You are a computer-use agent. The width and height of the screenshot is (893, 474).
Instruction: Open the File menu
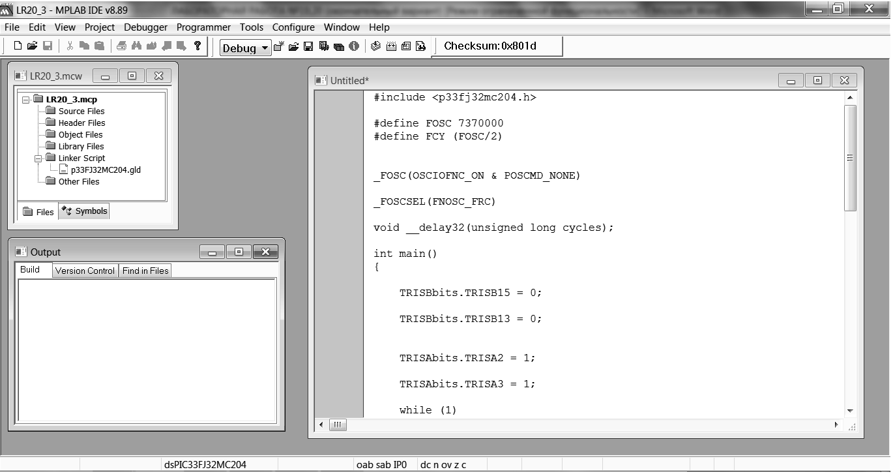pyautogui.click(x=12, y=27)
